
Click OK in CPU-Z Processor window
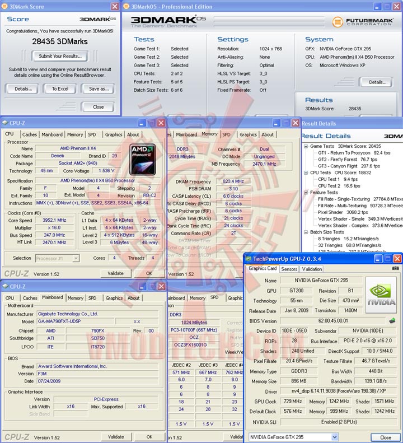pos(149,273)
